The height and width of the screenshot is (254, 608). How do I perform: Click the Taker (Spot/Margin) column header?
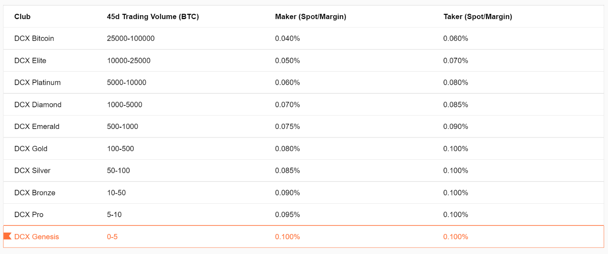click(477, 16)
